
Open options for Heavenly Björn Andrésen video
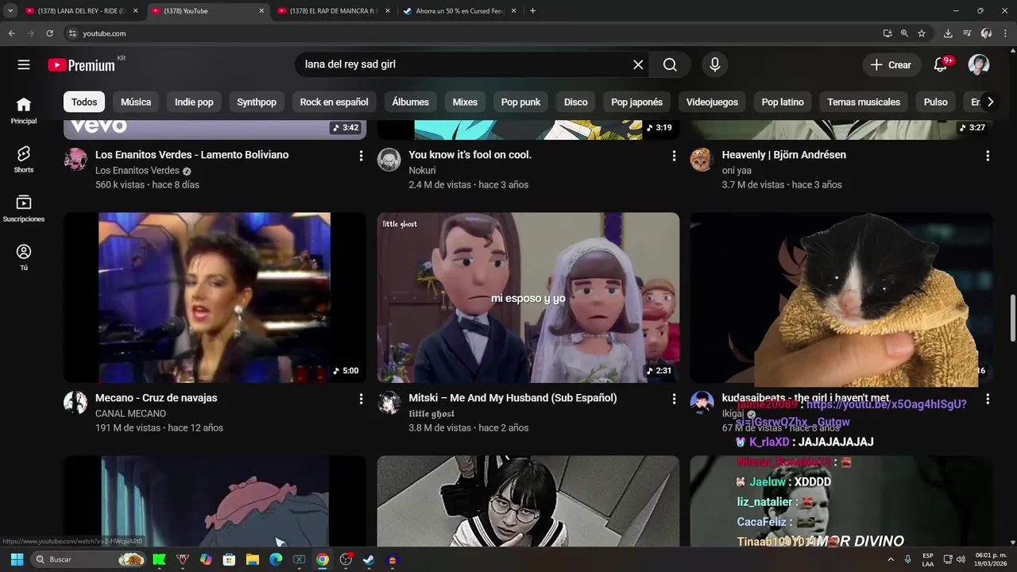988,156
